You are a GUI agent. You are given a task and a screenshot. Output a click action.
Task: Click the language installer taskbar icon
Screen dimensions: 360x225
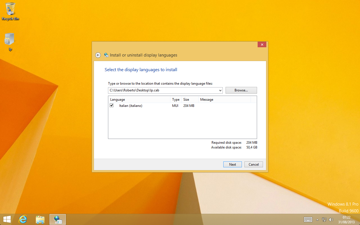point(58,219)
